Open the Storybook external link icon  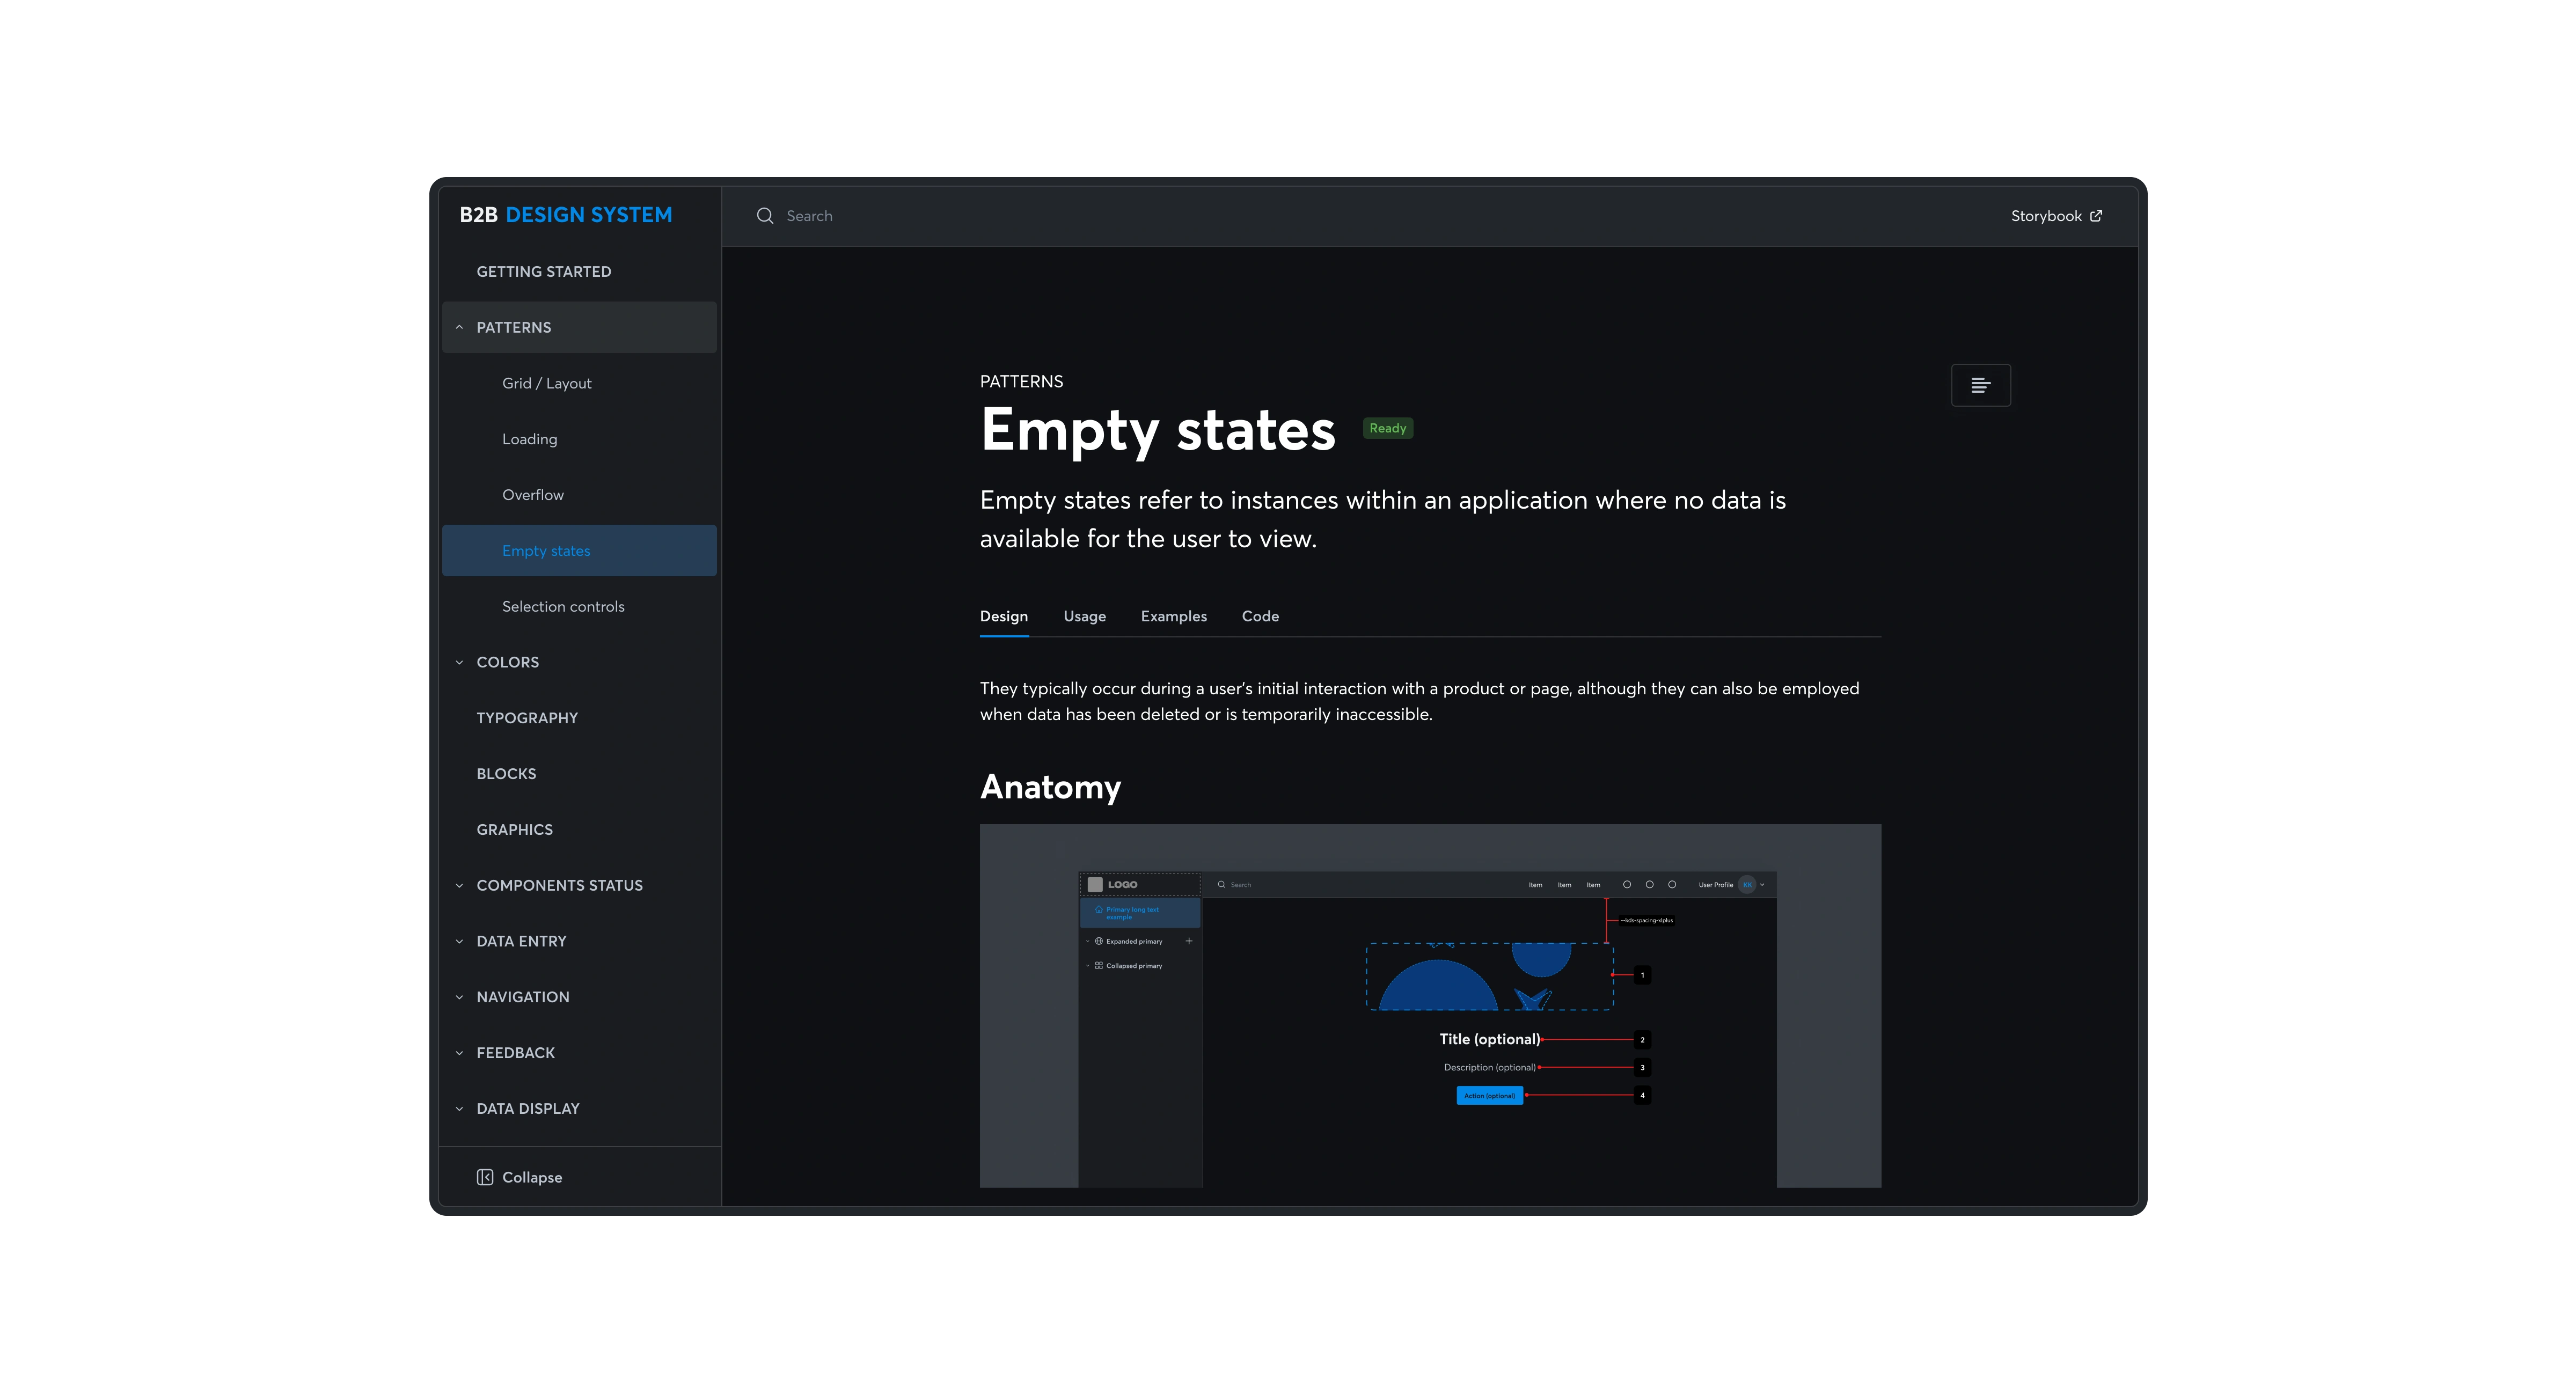(2096, 216)
